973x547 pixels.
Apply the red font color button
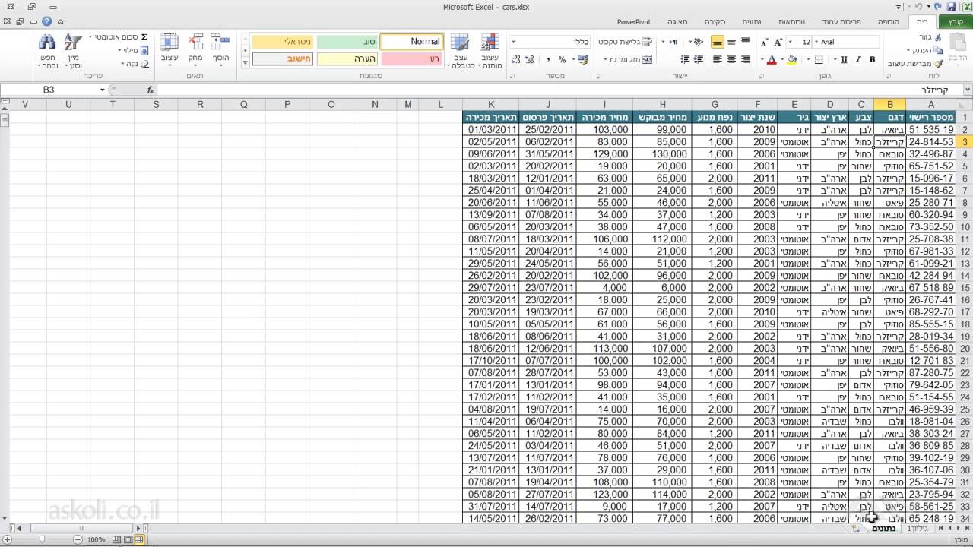(x=772, y=59)
